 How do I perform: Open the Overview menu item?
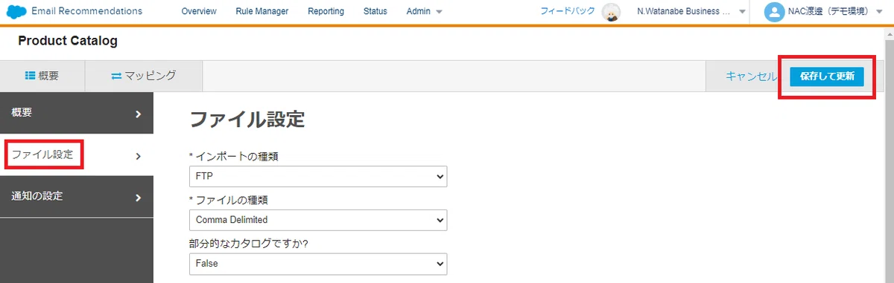tap(199, 11)
